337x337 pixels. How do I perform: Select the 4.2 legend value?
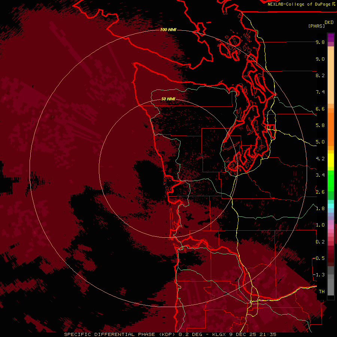click(x=320, y=158)
